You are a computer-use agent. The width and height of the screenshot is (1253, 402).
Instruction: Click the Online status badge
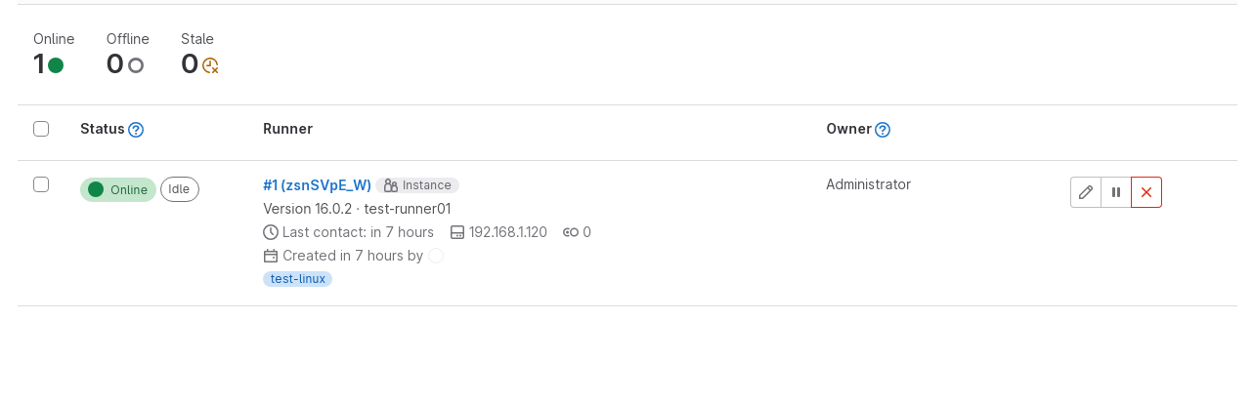coord(118,189)
